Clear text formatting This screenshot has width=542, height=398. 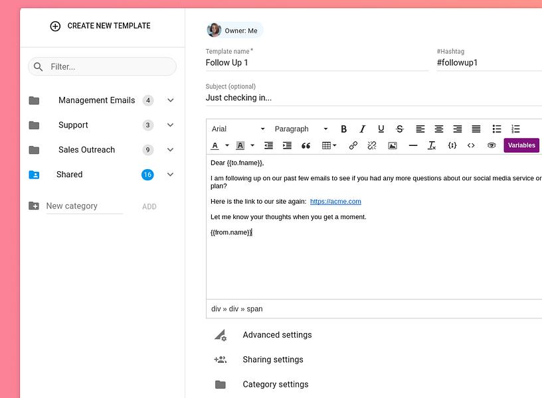point(431,146)
